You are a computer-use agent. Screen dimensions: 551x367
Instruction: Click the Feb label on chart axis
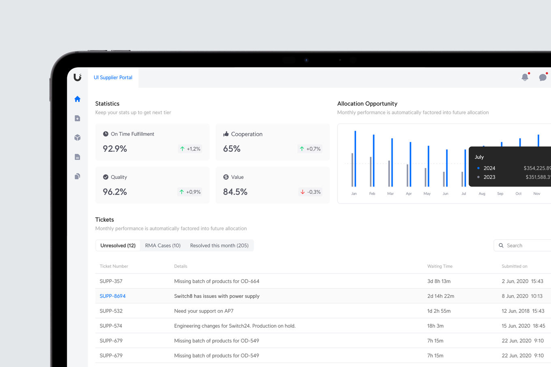372,194
